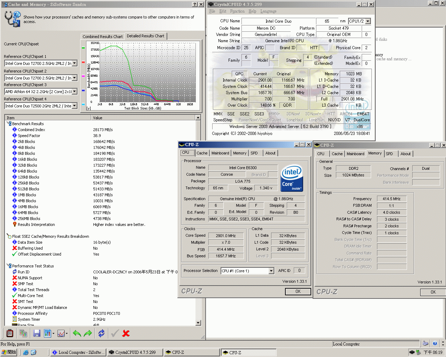
Task: Click OK in the CPU-Z memory timings window
Action: coord(433,292)
